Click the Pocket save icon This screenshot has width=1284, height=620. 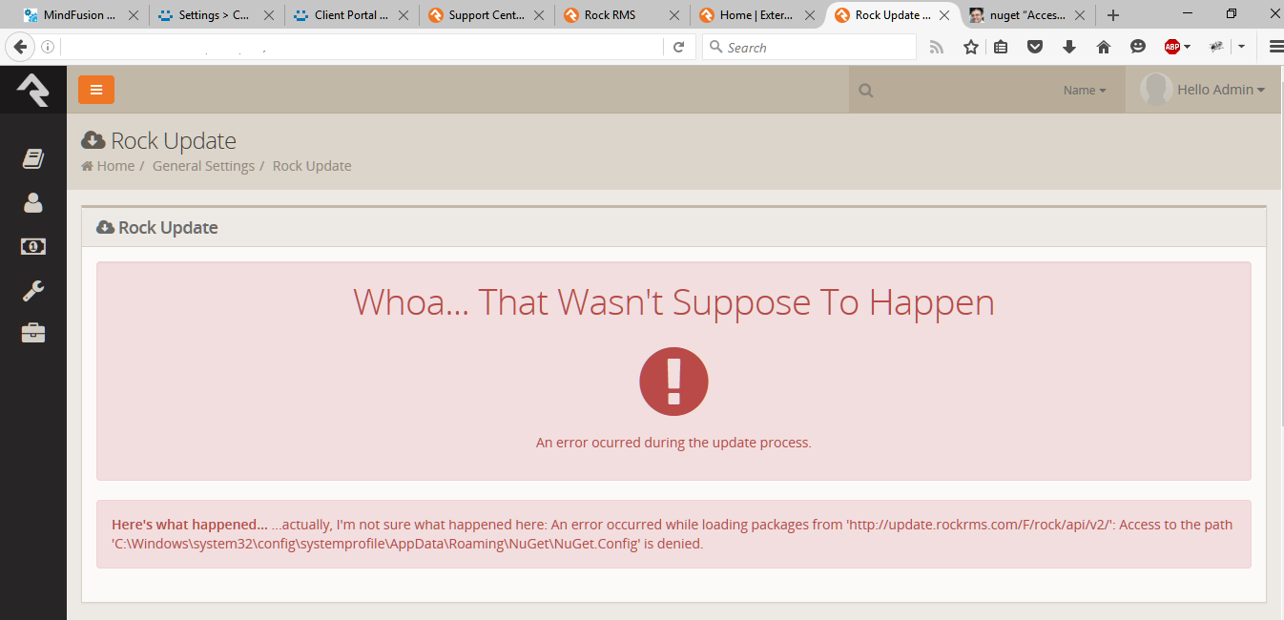click(x=1035, y=47)
